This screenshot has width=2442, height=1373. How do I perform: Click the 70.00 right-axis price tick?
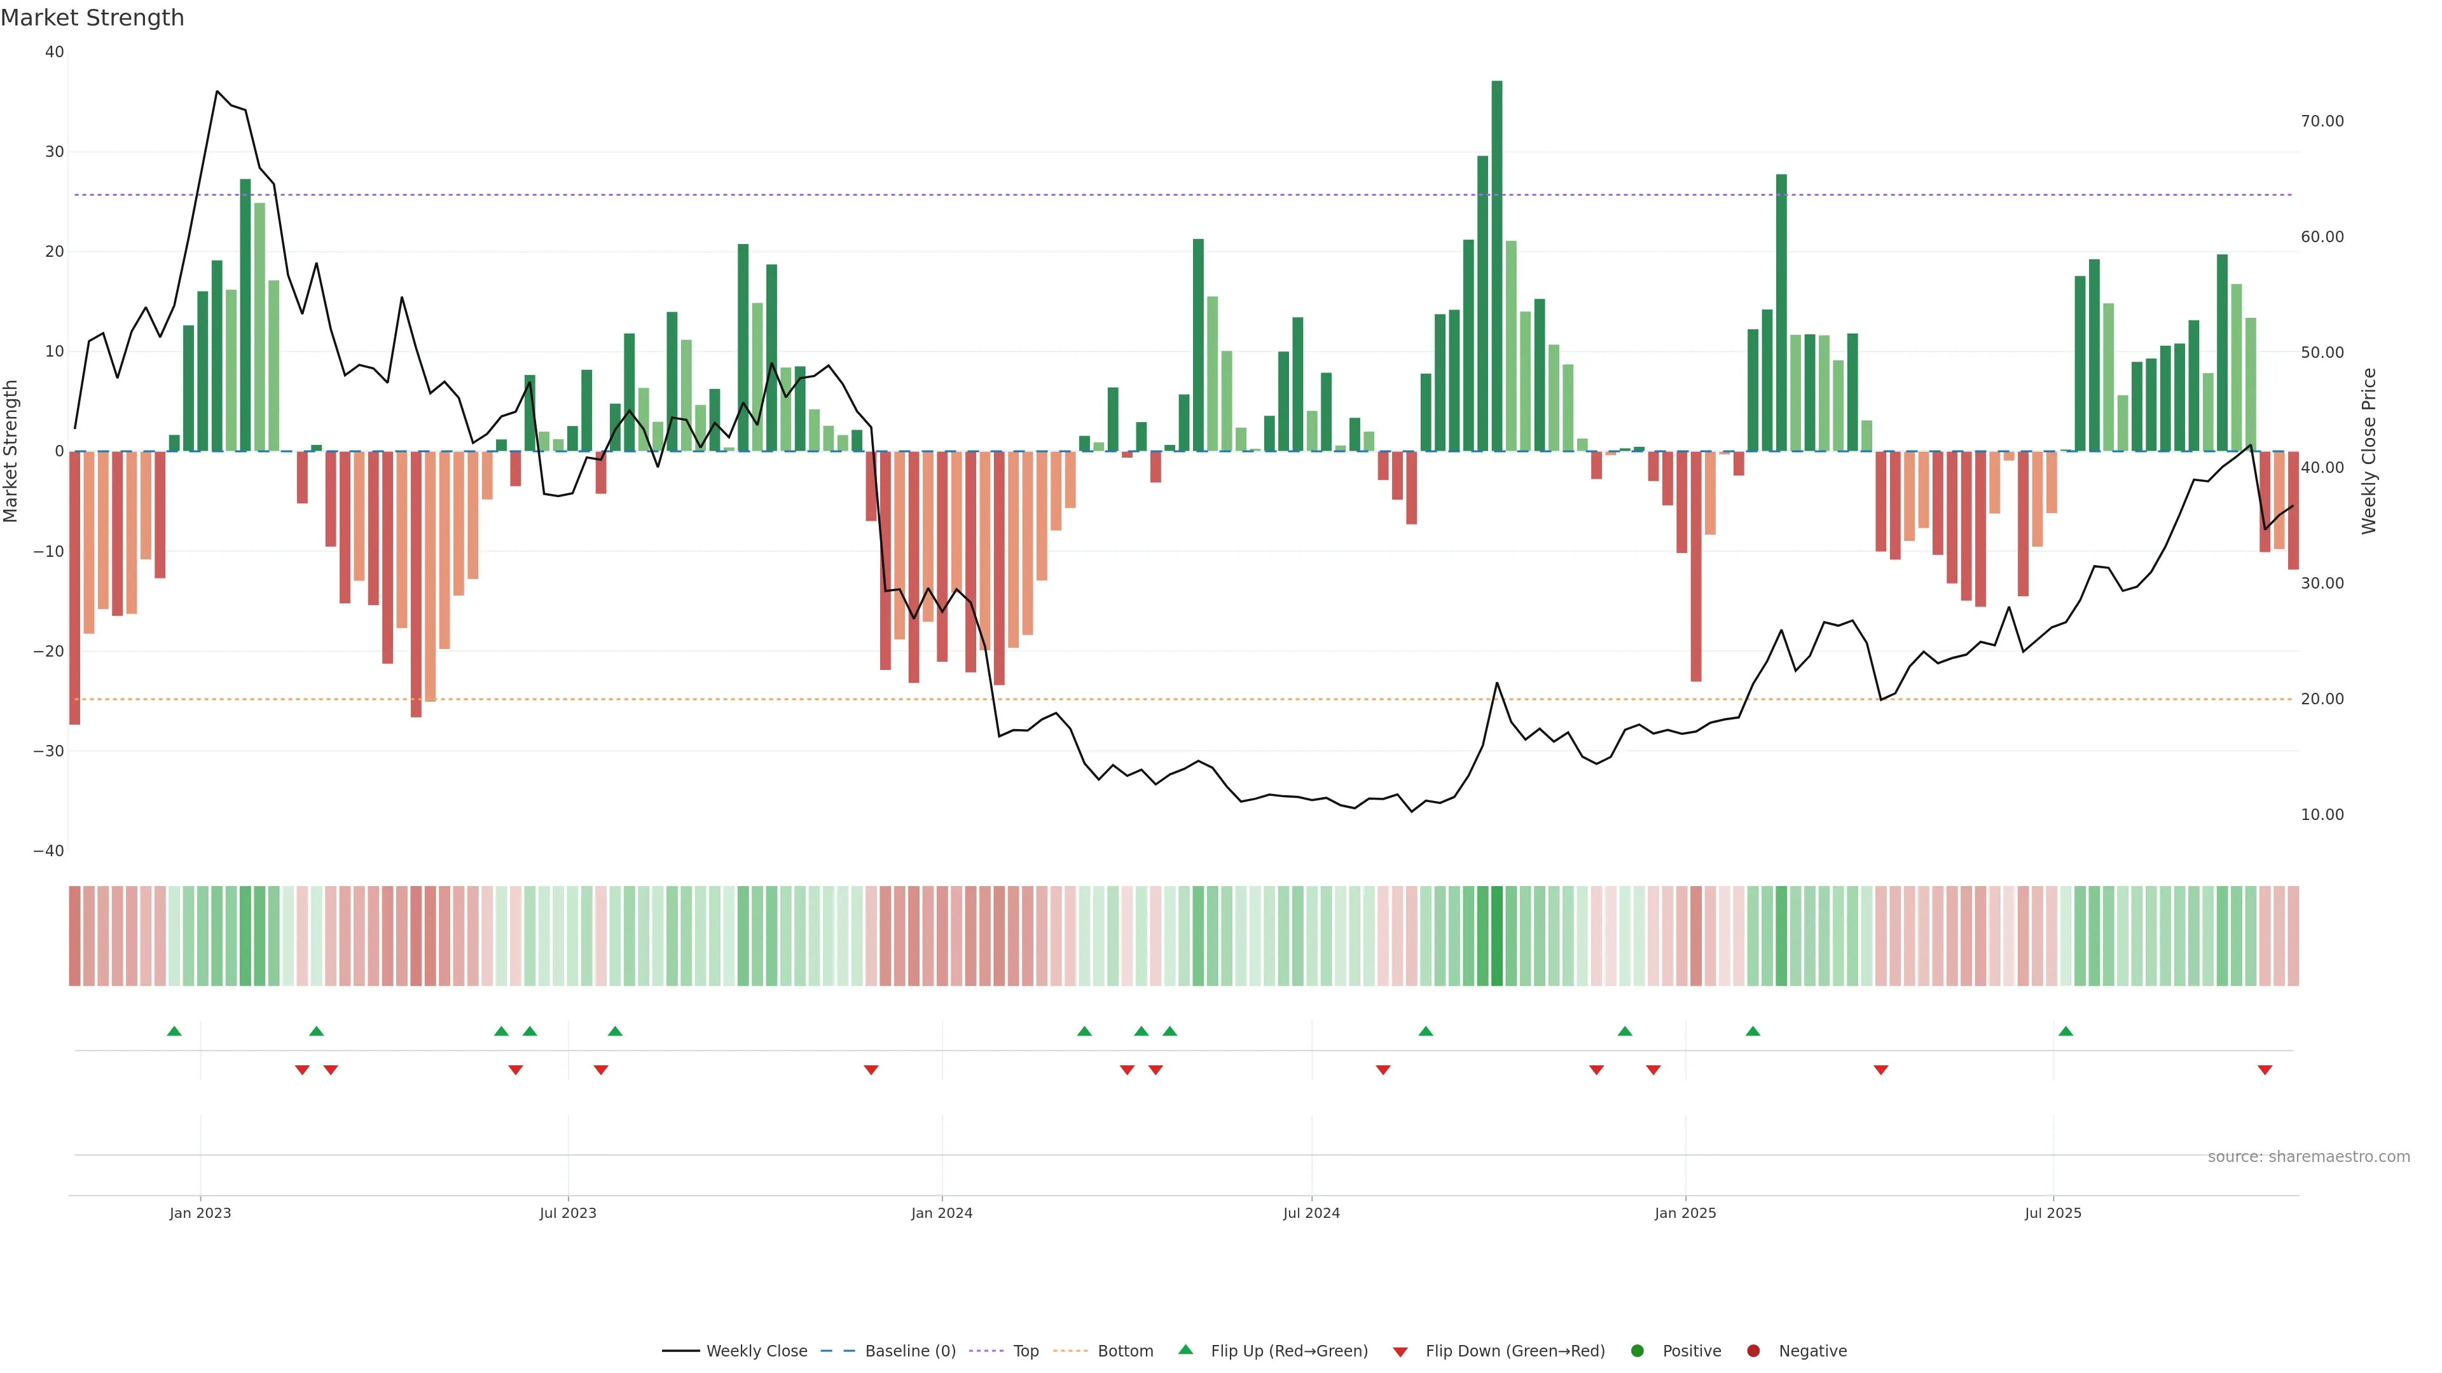click(x=2322, y=121)
